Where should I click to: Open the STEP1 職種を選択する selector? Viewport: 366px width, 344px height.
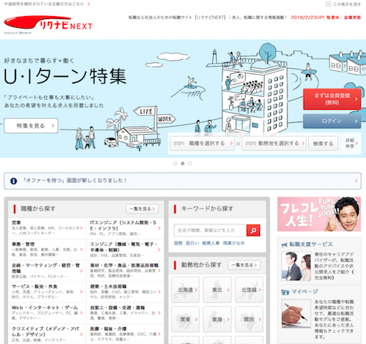click(202, 143)
